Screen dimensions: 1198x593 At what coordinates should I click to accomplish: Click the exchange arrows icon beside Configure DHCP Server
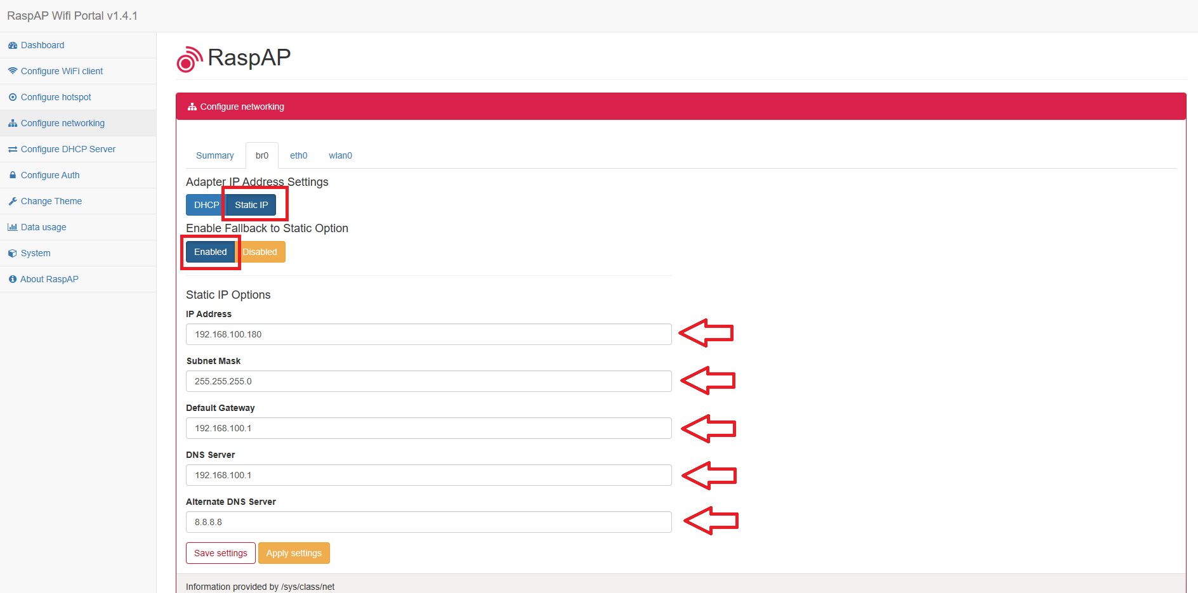point(13,149)
